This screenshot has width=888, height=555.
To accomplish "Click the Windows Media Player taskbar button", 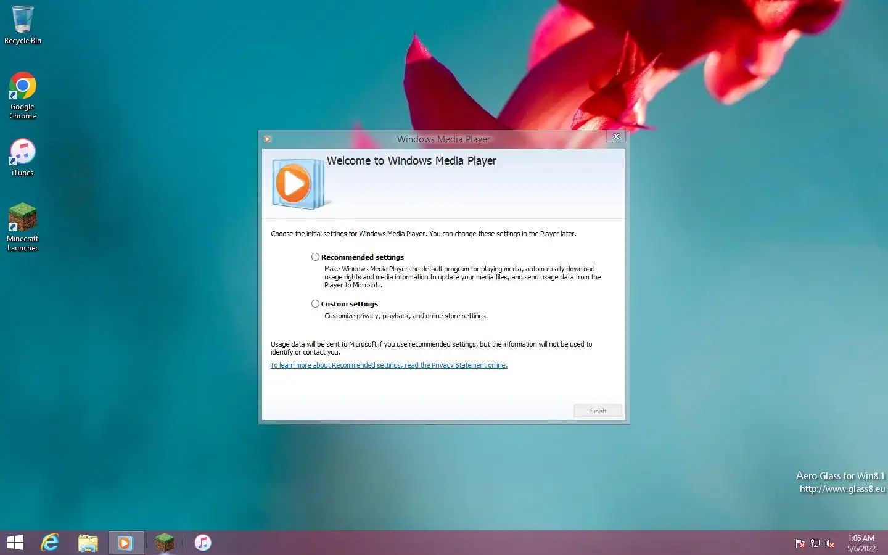I will click(126, 543).
